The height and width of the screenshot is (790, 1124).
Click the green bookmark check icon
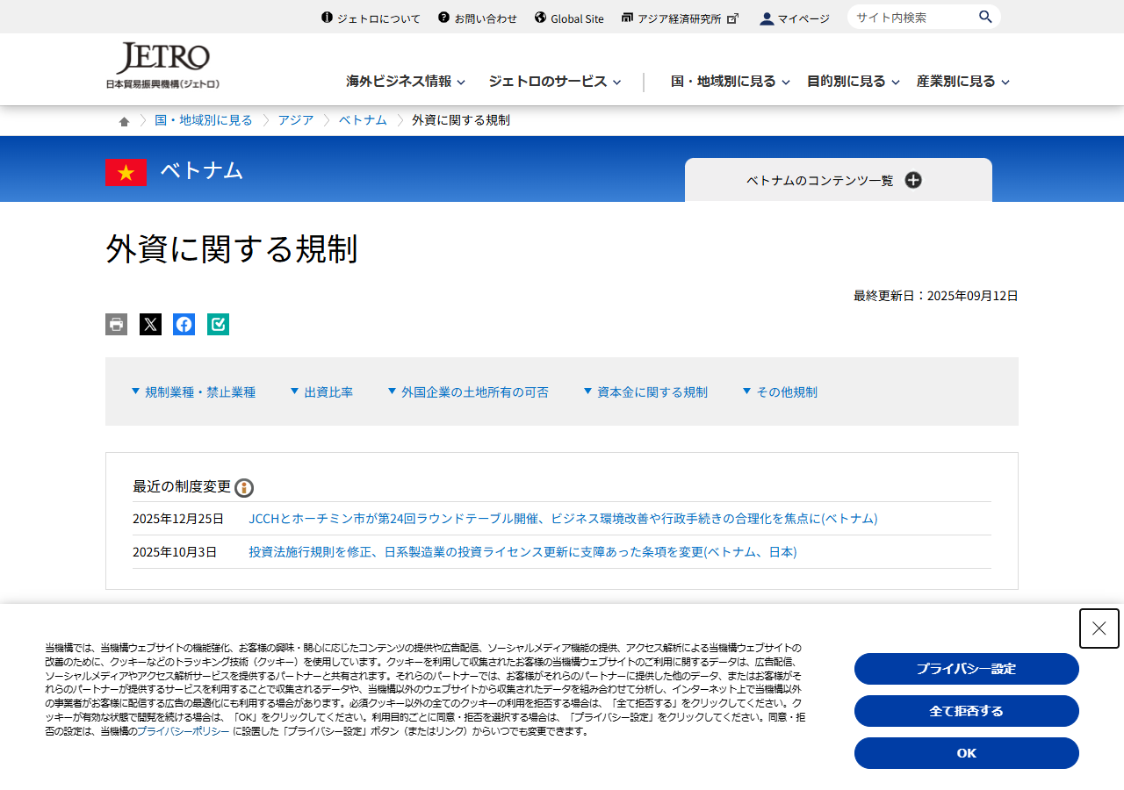(x=218, y=324)
